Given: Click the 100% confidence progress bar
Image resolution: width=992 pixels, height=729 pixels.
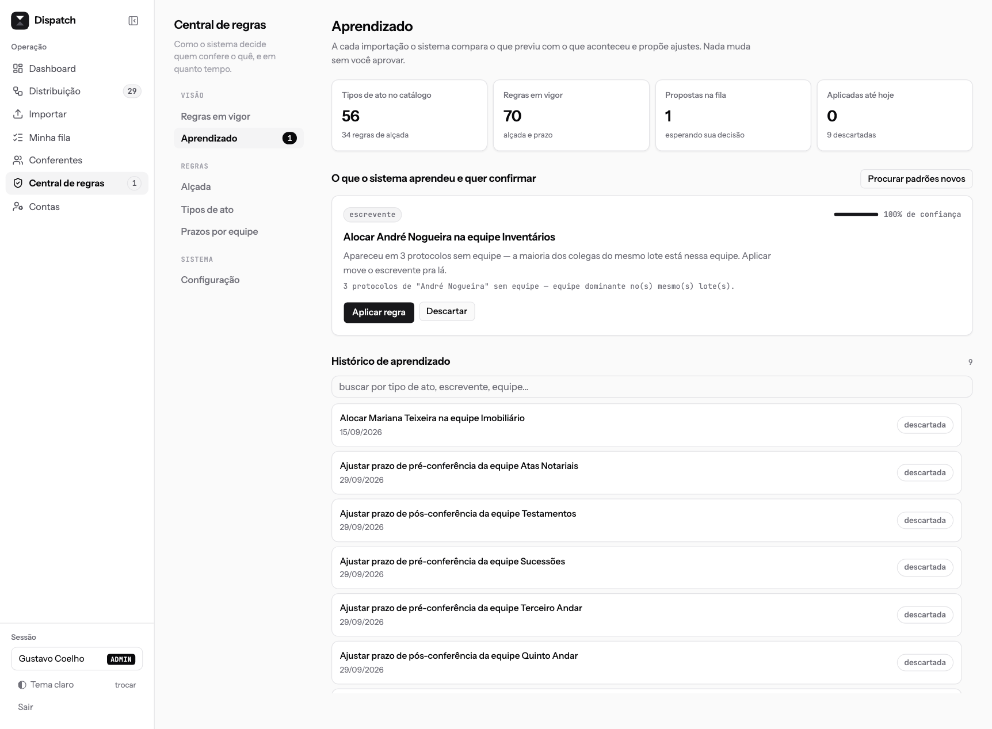Looking at the screenshot, I should (x=856, y=214).
